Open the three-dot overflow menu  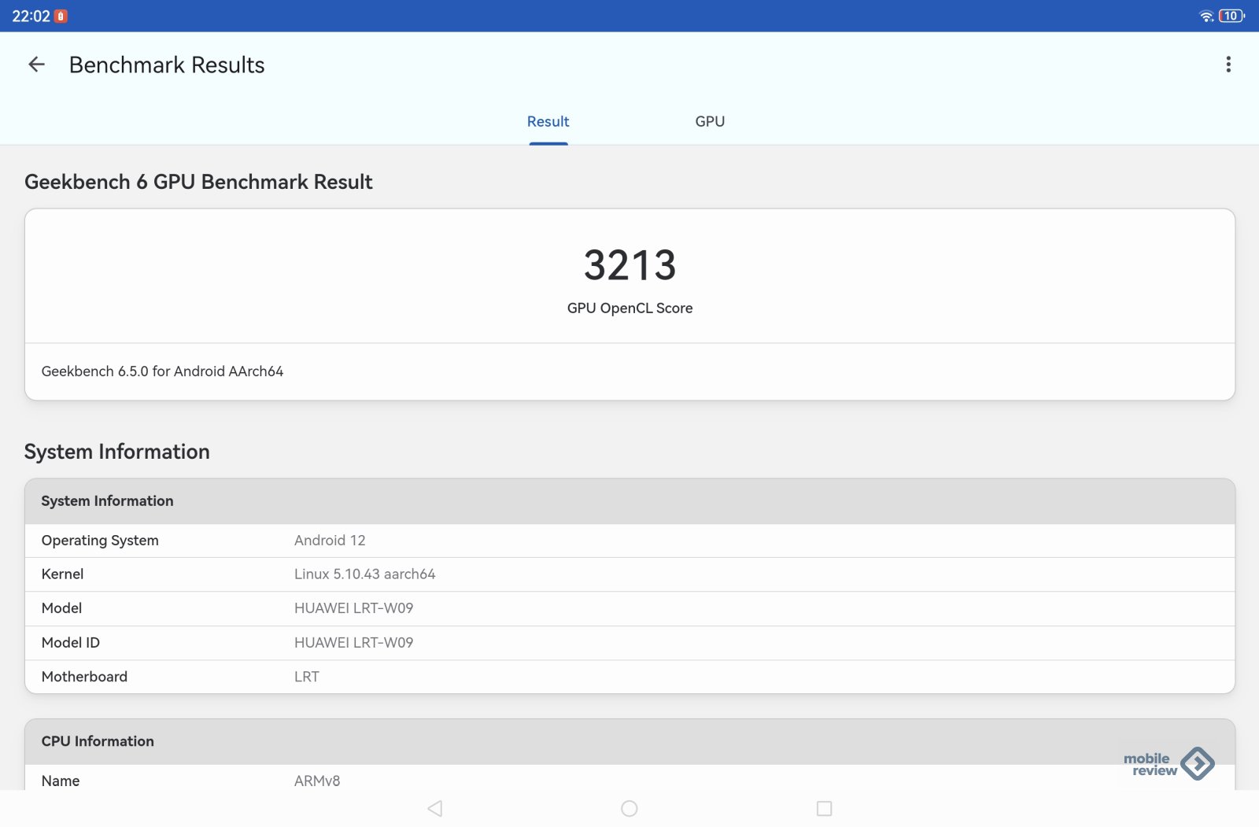point(1228,65)
